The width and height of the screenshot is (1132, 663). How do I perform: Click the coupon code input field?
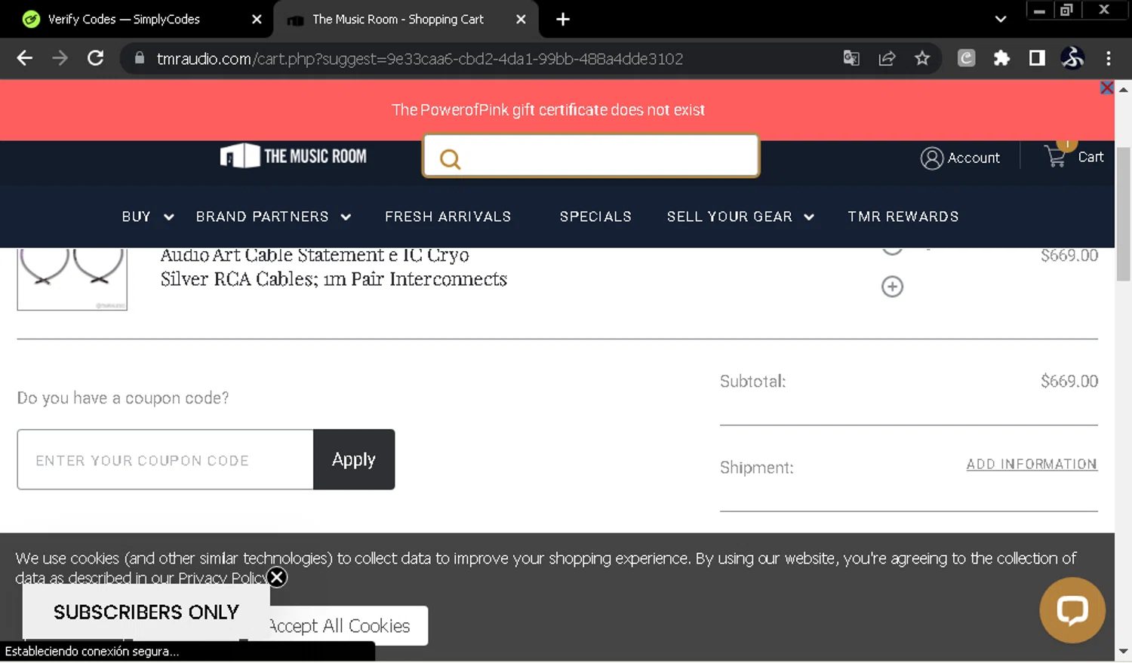click(x=165, y=459)
